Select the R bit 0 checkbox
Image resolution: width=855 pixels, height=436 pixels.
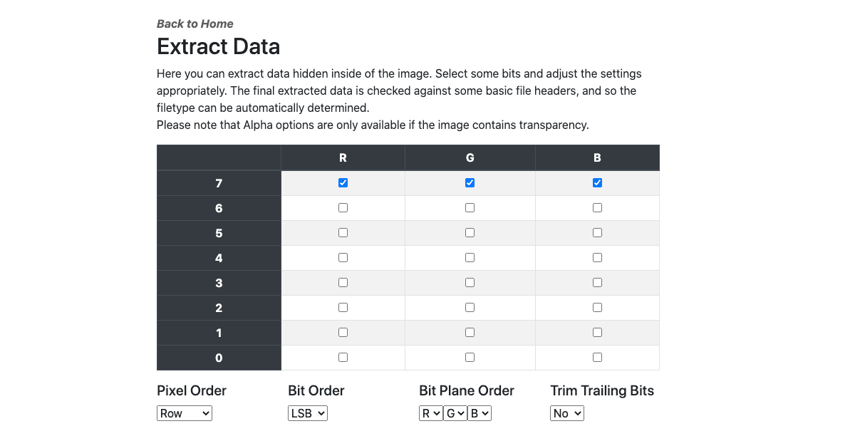(343, 358)
